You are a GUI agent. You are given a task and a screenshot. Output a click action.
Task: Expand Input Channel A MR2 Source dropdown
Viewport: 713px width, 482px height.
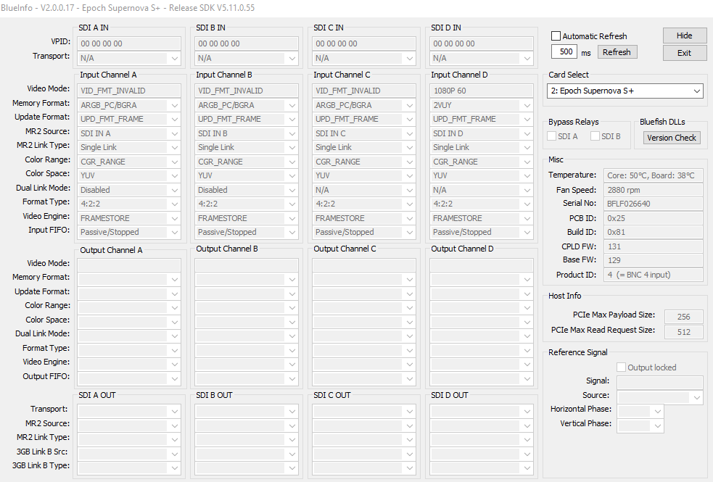coord(173,133)
